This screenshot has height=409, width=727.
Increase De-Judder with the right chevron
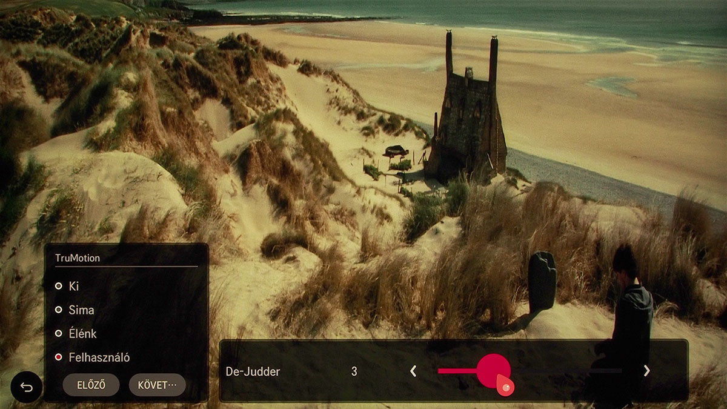(646, 371)
